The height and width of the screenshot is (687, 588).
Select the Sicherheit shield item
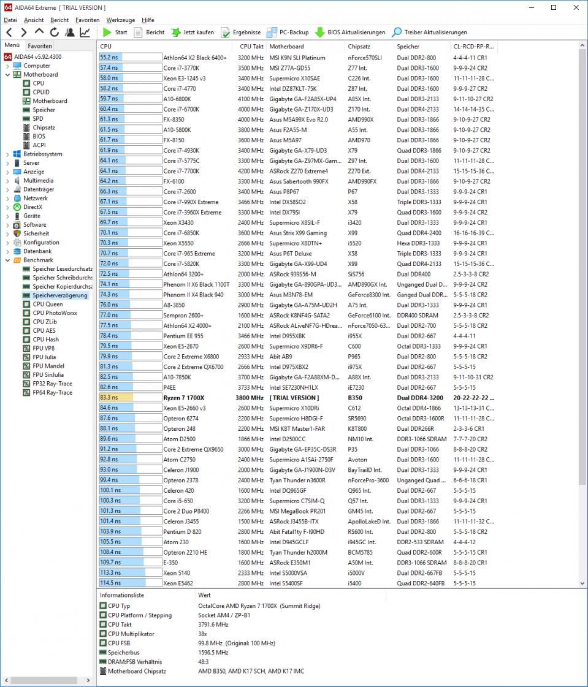click(31, 233)
